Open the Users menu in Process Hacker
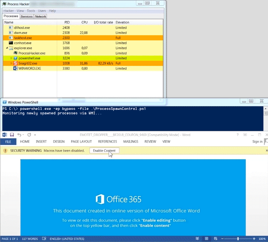Viewport: 268px width, 242px height. tap(42, 11)
